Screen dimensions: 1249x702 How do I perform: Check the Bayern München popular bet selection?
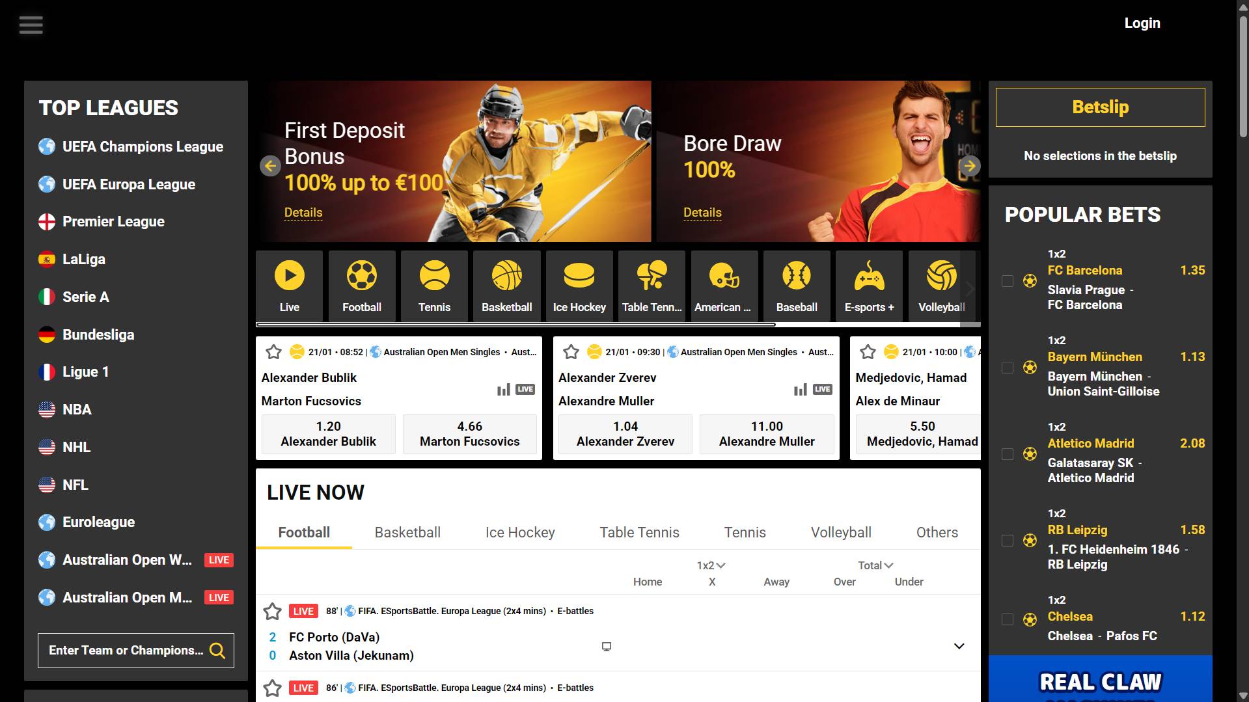coord(1008,367)
